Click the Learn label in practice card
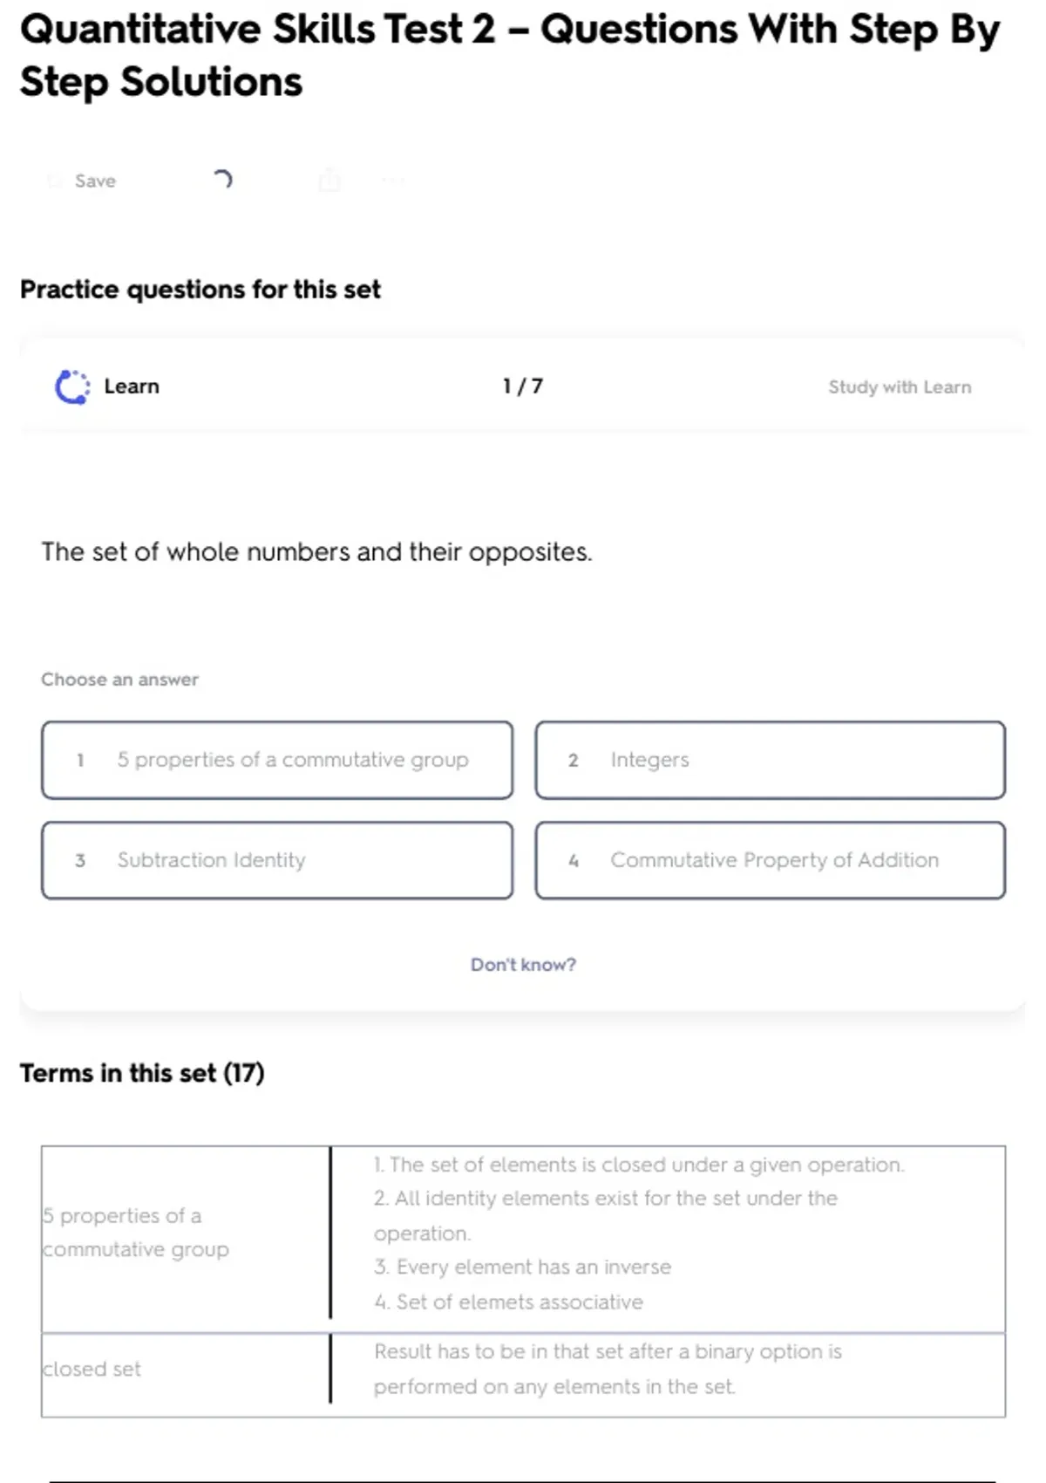Screen dimensions: 1046x1483 [132, 386]
